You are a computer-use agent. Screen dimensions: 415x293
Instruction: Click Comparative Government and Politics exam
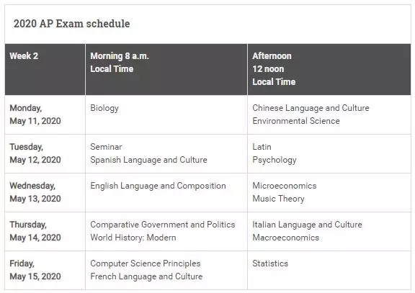[163, 225]
